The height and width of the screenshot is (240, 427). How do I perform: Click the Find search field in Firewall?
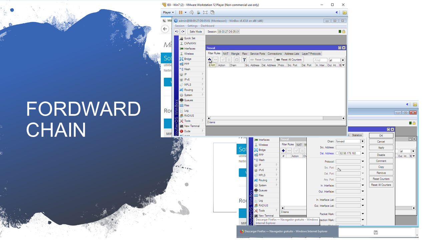[320, 60]
